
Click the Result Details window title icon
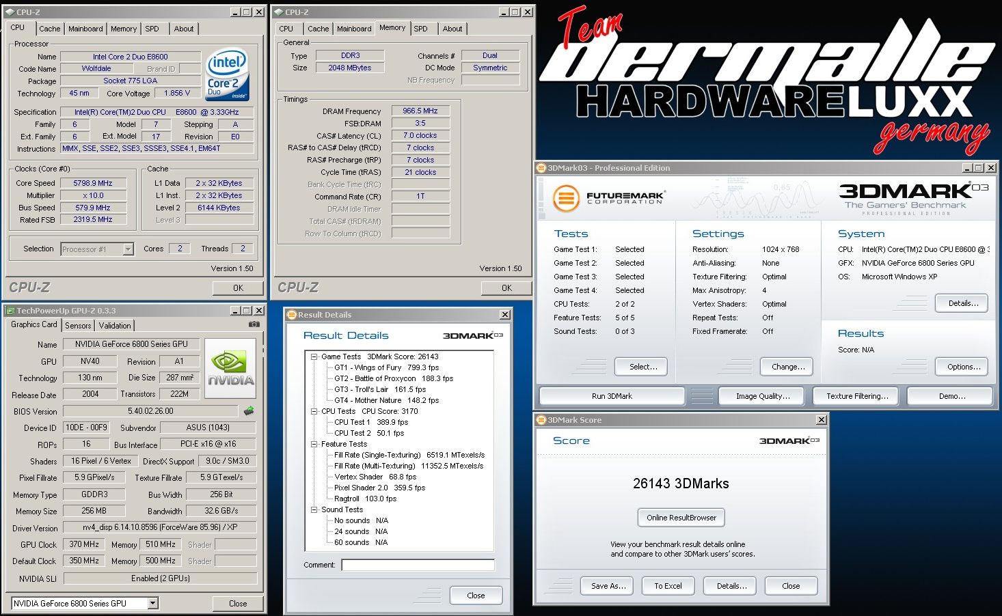[x=291, y=315]
